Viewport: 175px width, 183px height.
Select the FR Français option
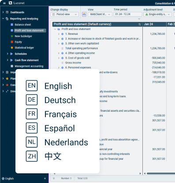(51, 114)
